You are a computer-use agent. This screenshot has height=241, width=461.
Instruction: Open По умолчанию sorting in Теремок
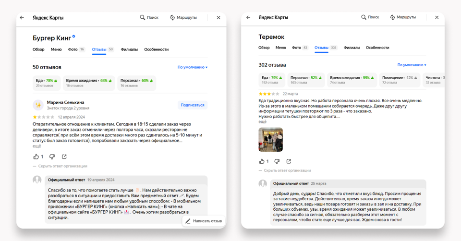point(412,65)
